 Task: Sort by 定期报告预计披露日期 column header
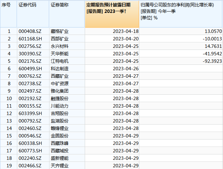(x=112, y=14)
